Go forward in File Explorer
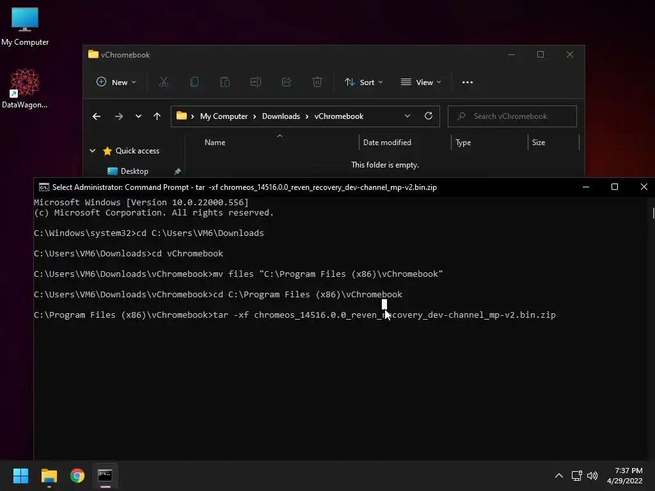Image resolution: width=655 pixels, height=491 pixels. pos(119,116)
